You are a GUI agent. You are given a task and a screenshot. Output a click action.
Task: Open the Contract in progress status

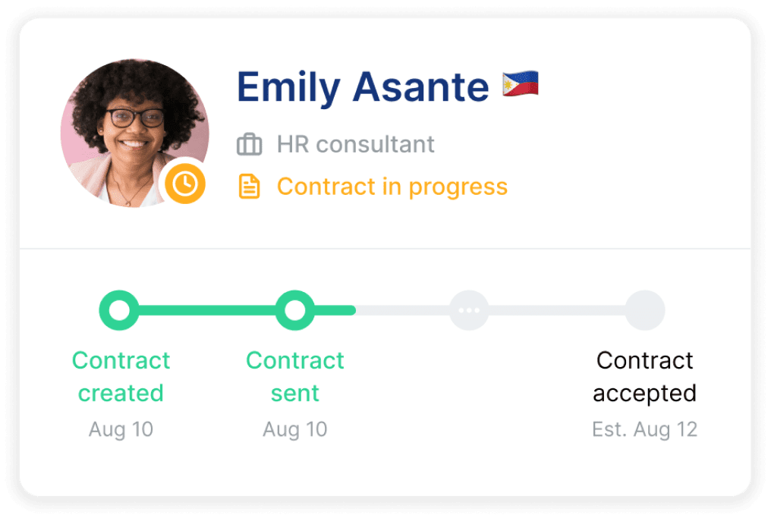[x=392, y=187]
